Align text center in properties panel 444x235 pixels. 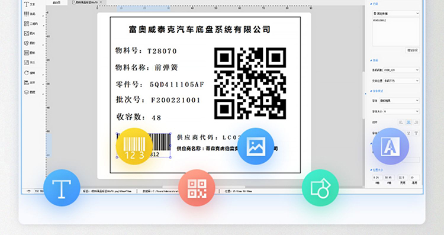click(x=408, y=122)
